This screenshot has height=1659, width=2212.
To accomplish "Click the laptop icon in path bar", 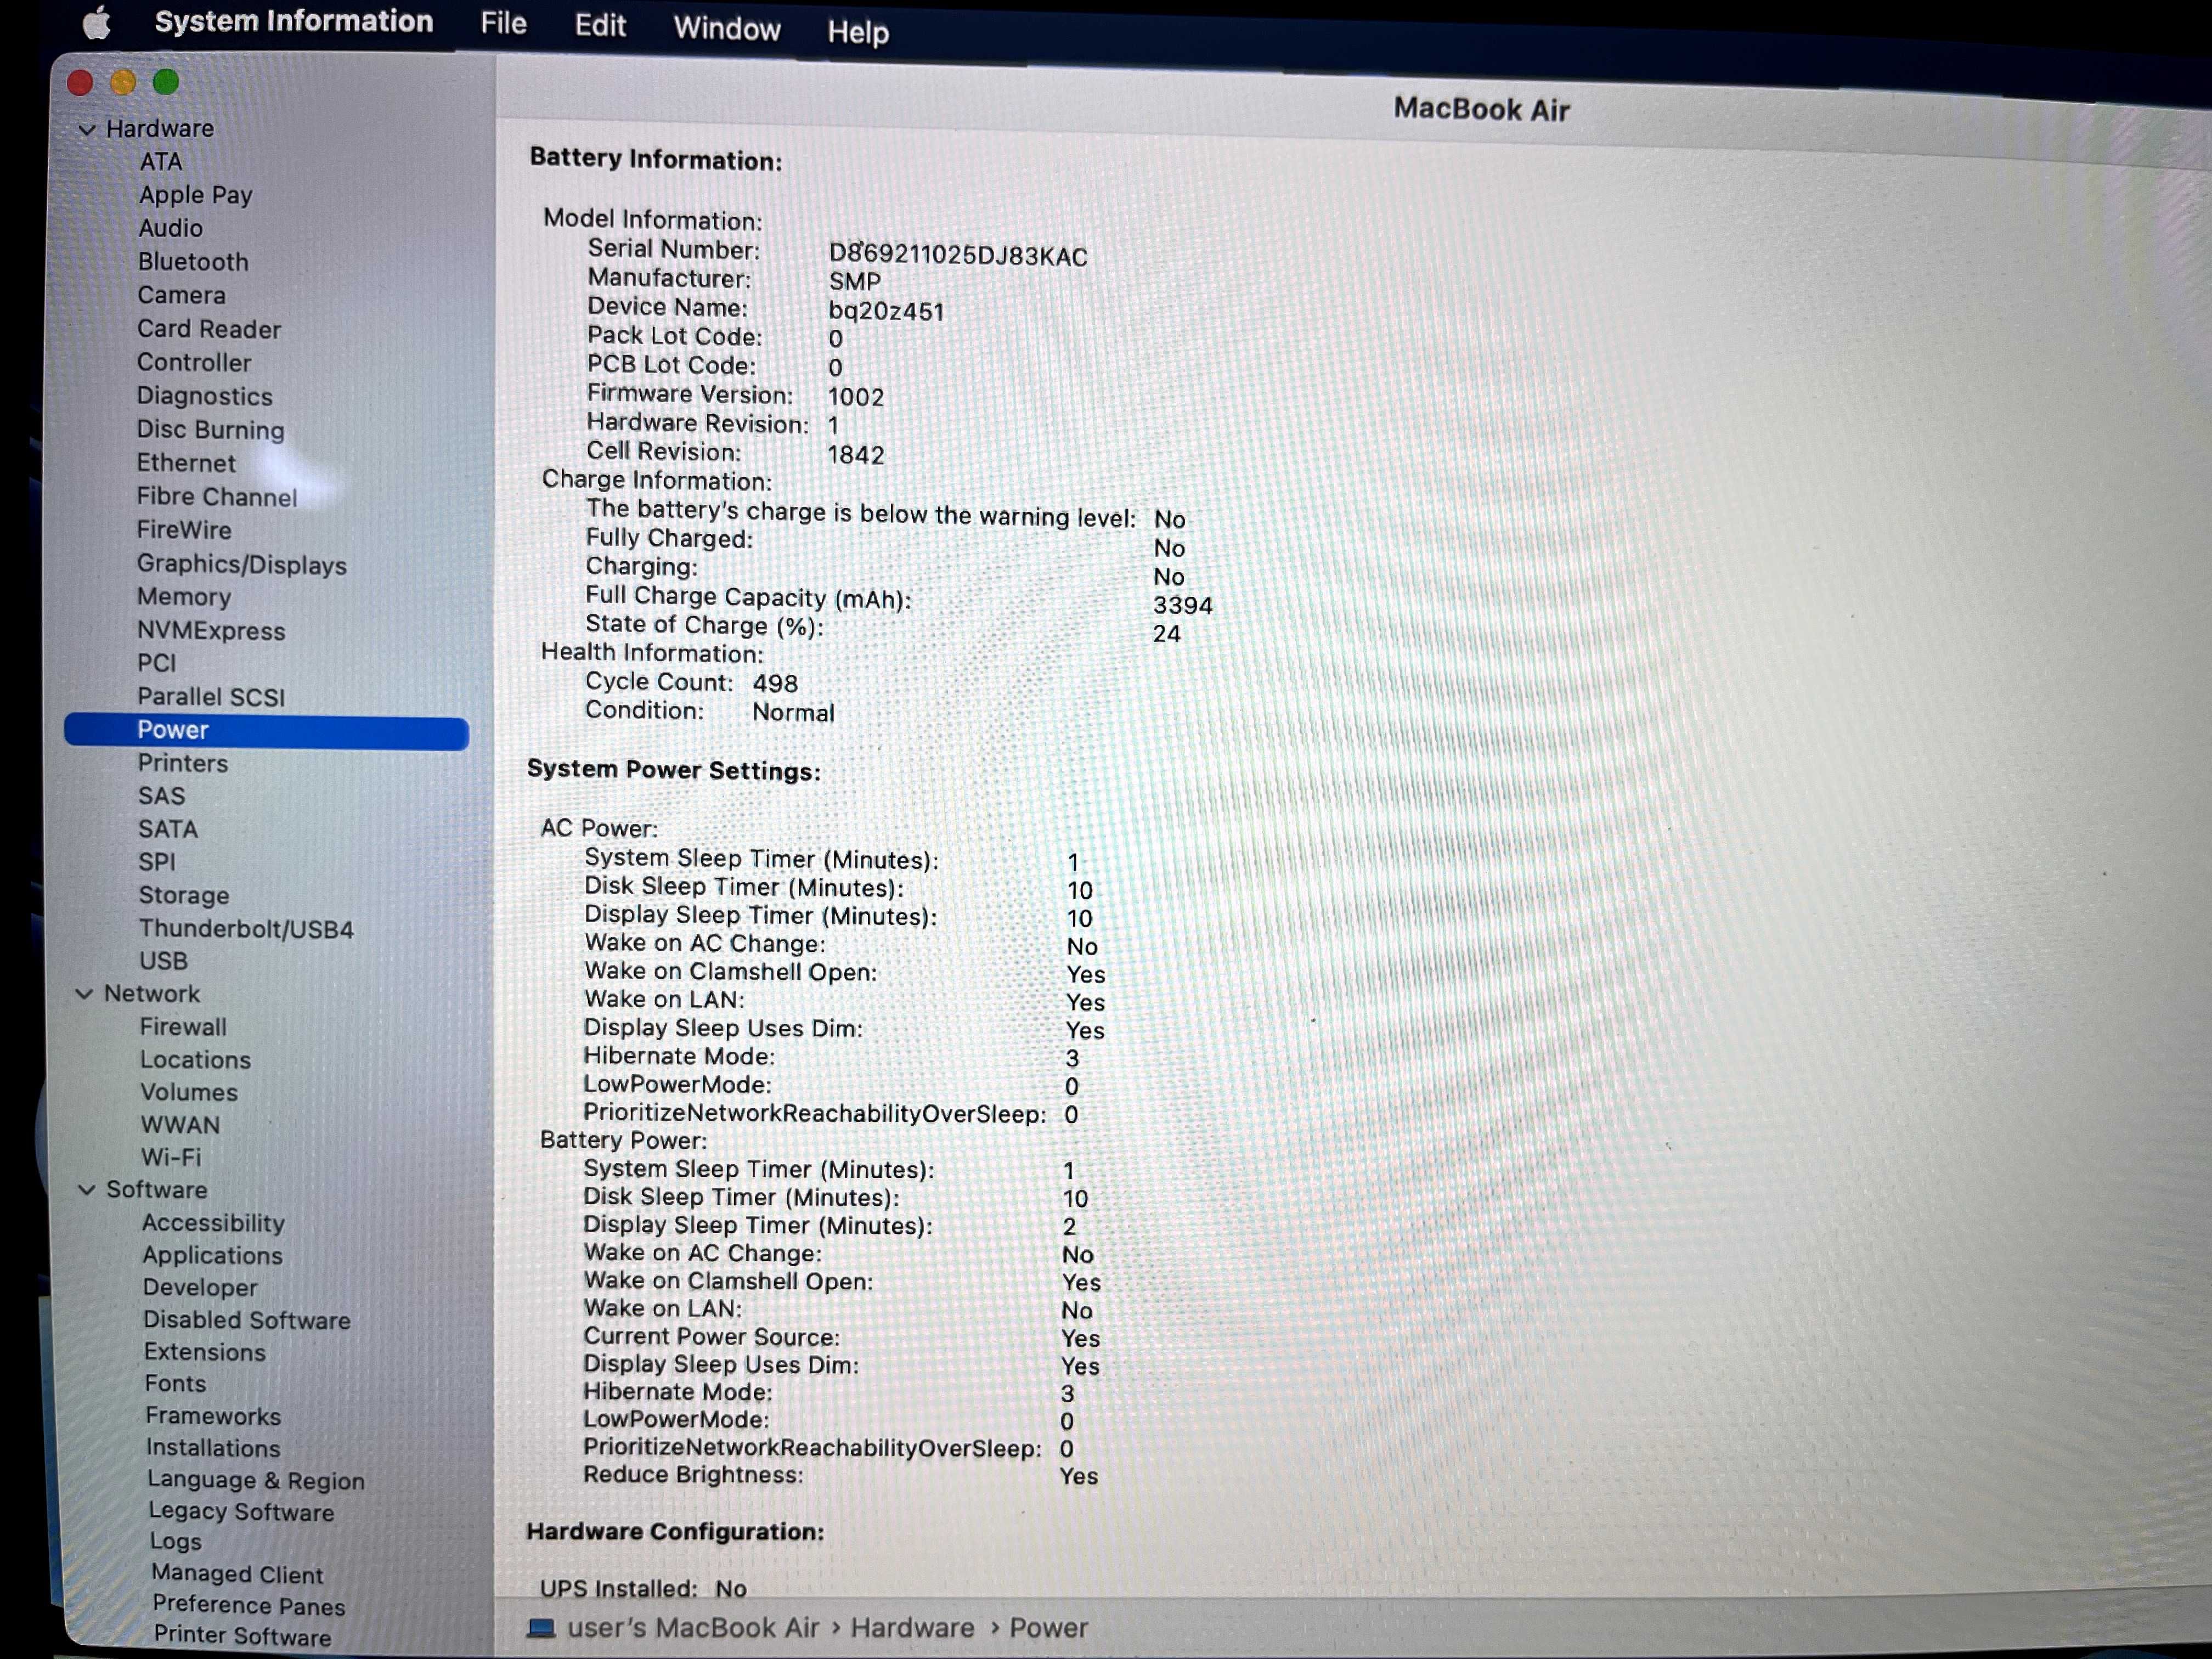I will (541, 1628).
